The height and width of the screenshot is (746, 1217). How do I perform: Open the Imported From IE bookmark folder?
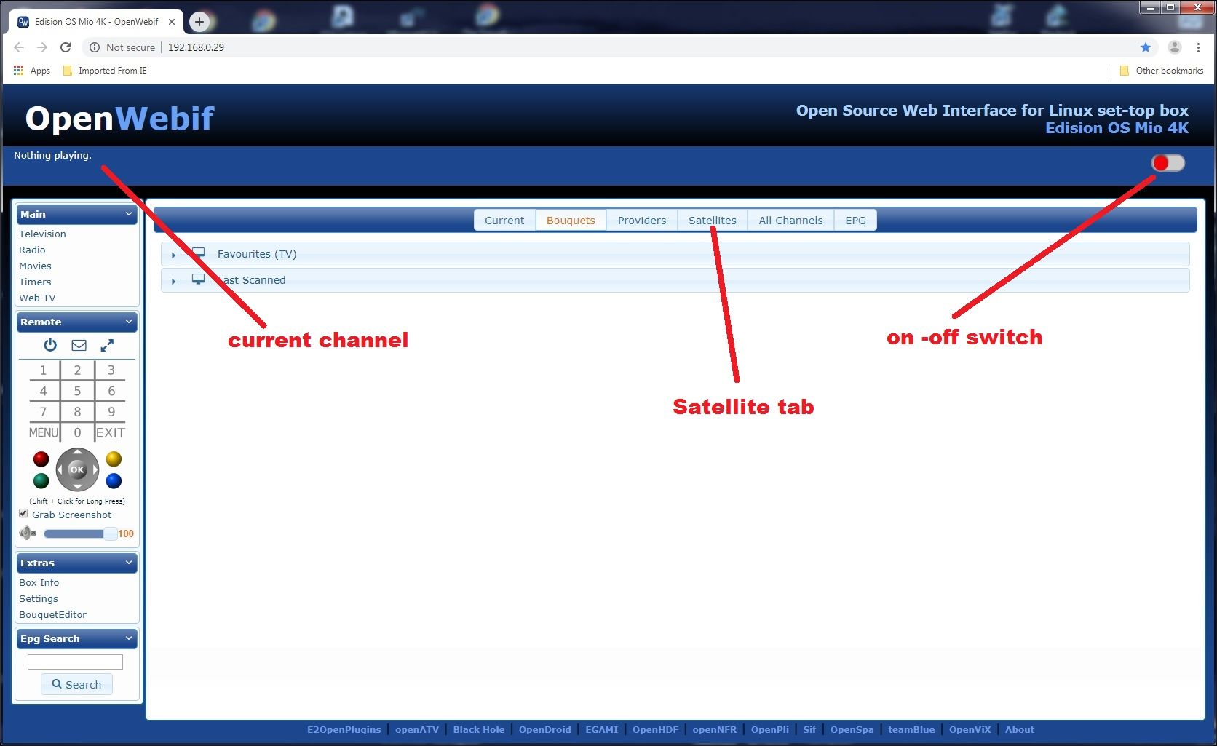click(106, 71)
